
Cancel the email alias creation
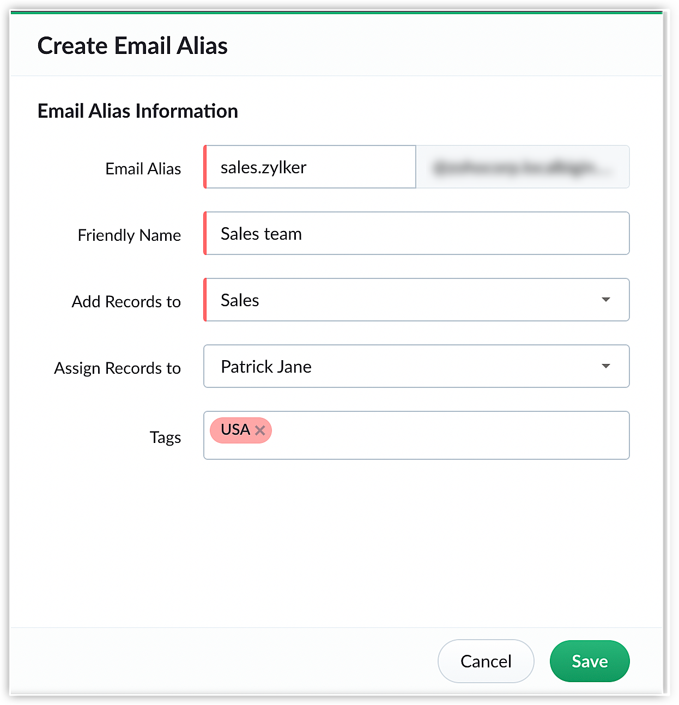(x=486, y=661)
